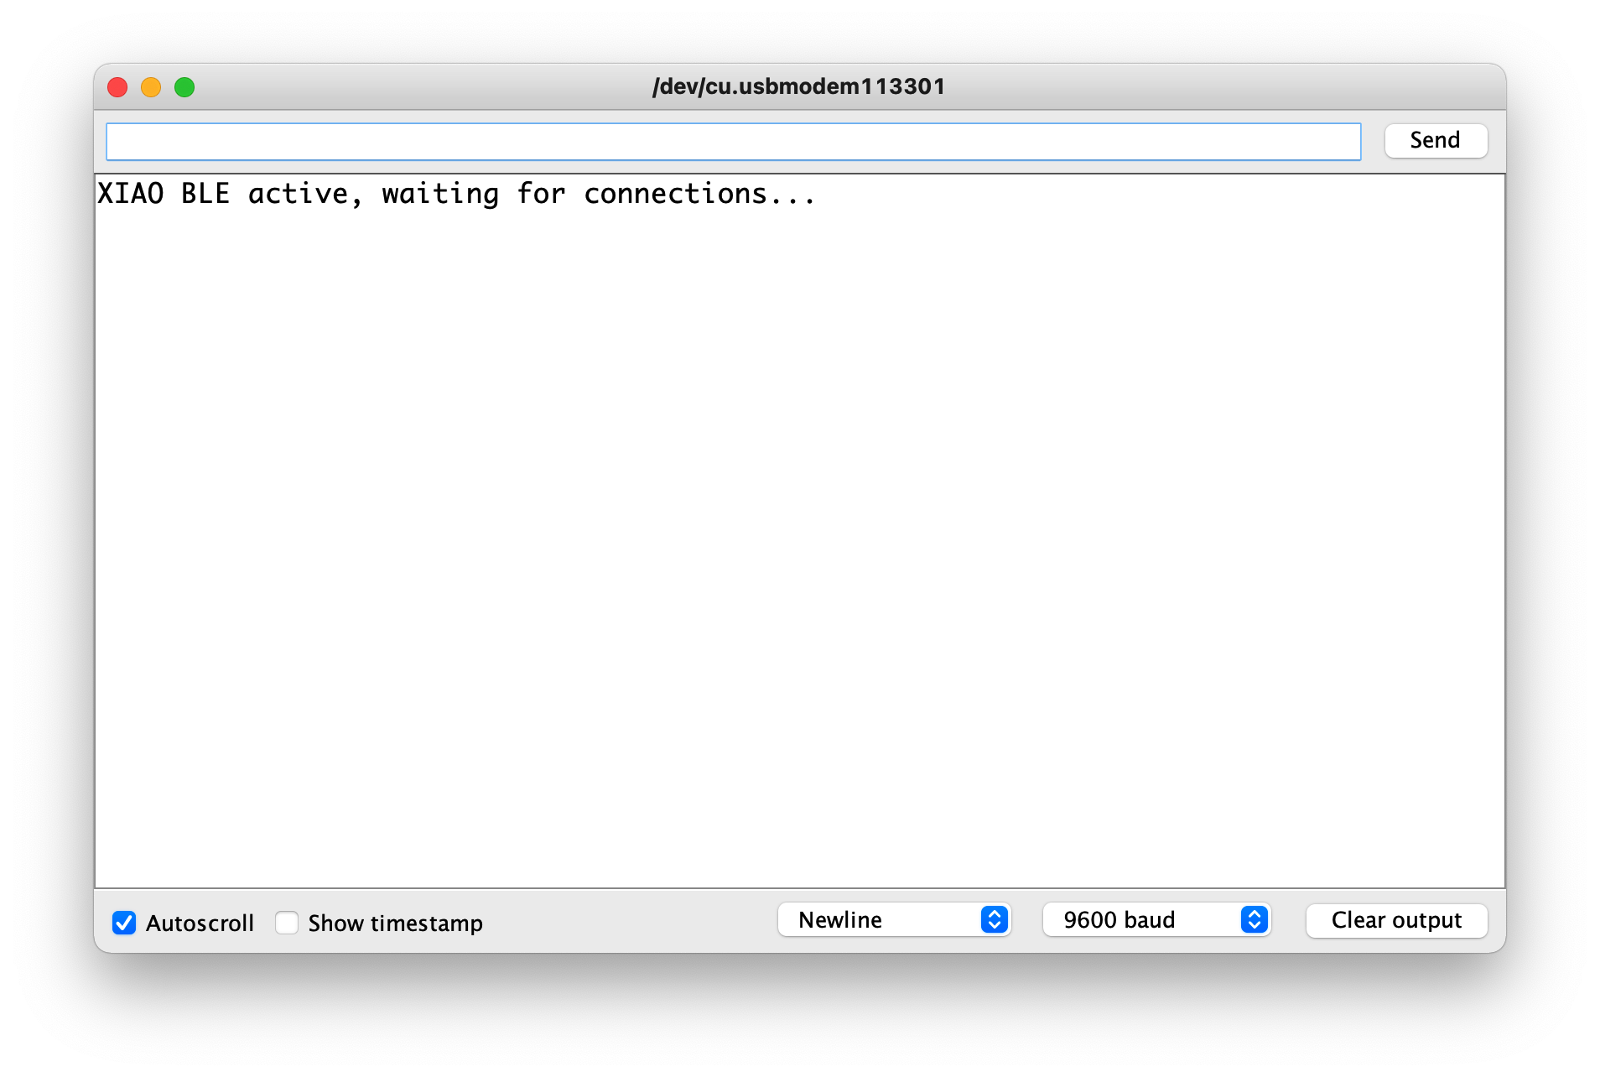Image resolution: width=1600 pixels, height=1077 pixels.
Task: Open the 9600 baud rate dropdown
Action: [1156, 920]
